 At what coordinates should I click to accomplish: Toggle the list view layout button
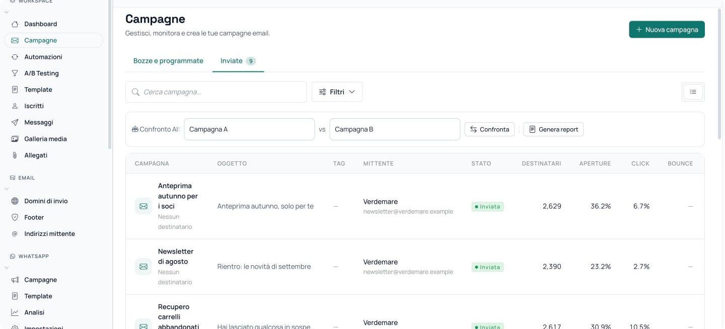point(693,92)
